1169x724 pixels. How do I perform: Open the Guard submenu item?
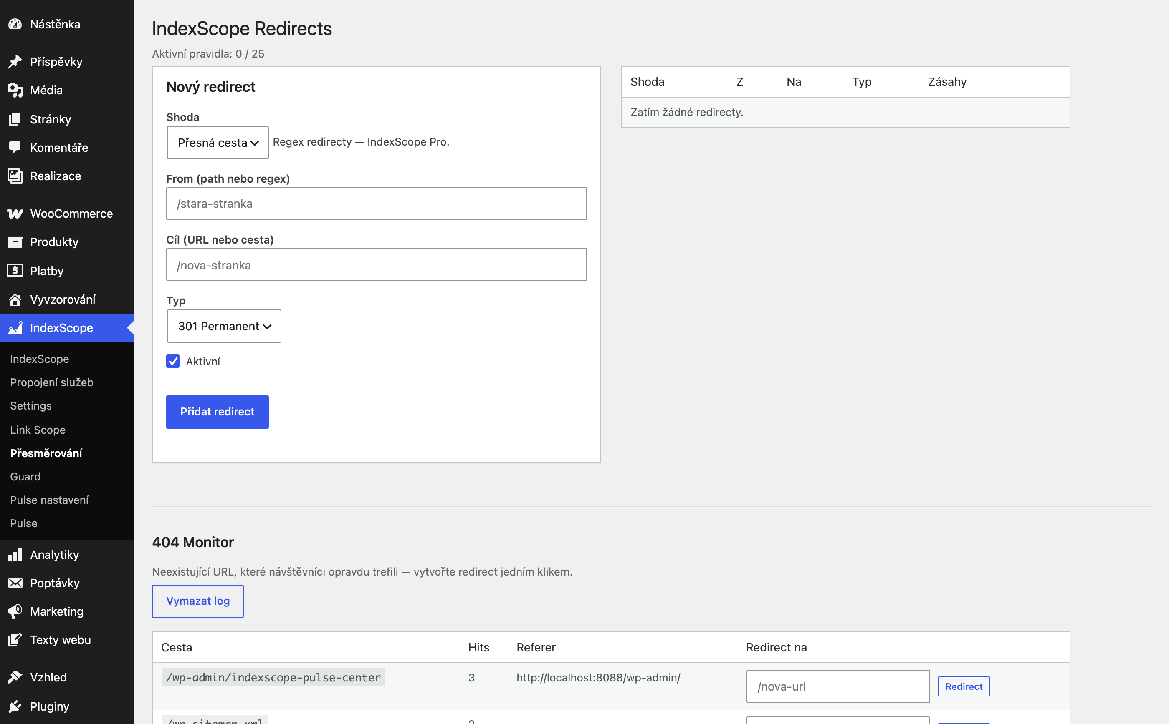tap(25, 476)
